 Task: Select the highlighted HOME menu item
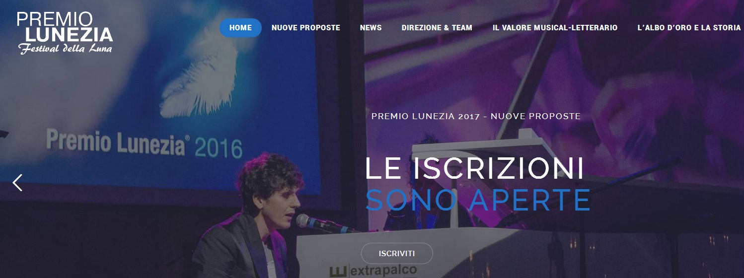(241, 28)
